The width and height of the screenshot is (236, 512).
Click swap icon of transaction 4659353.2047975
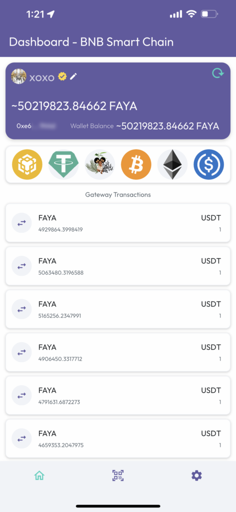[x=21, y=439]
